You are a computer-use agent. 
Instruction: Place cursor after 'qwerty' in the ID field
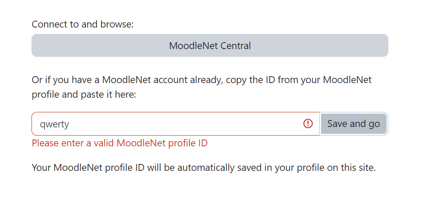click(70, 124)
